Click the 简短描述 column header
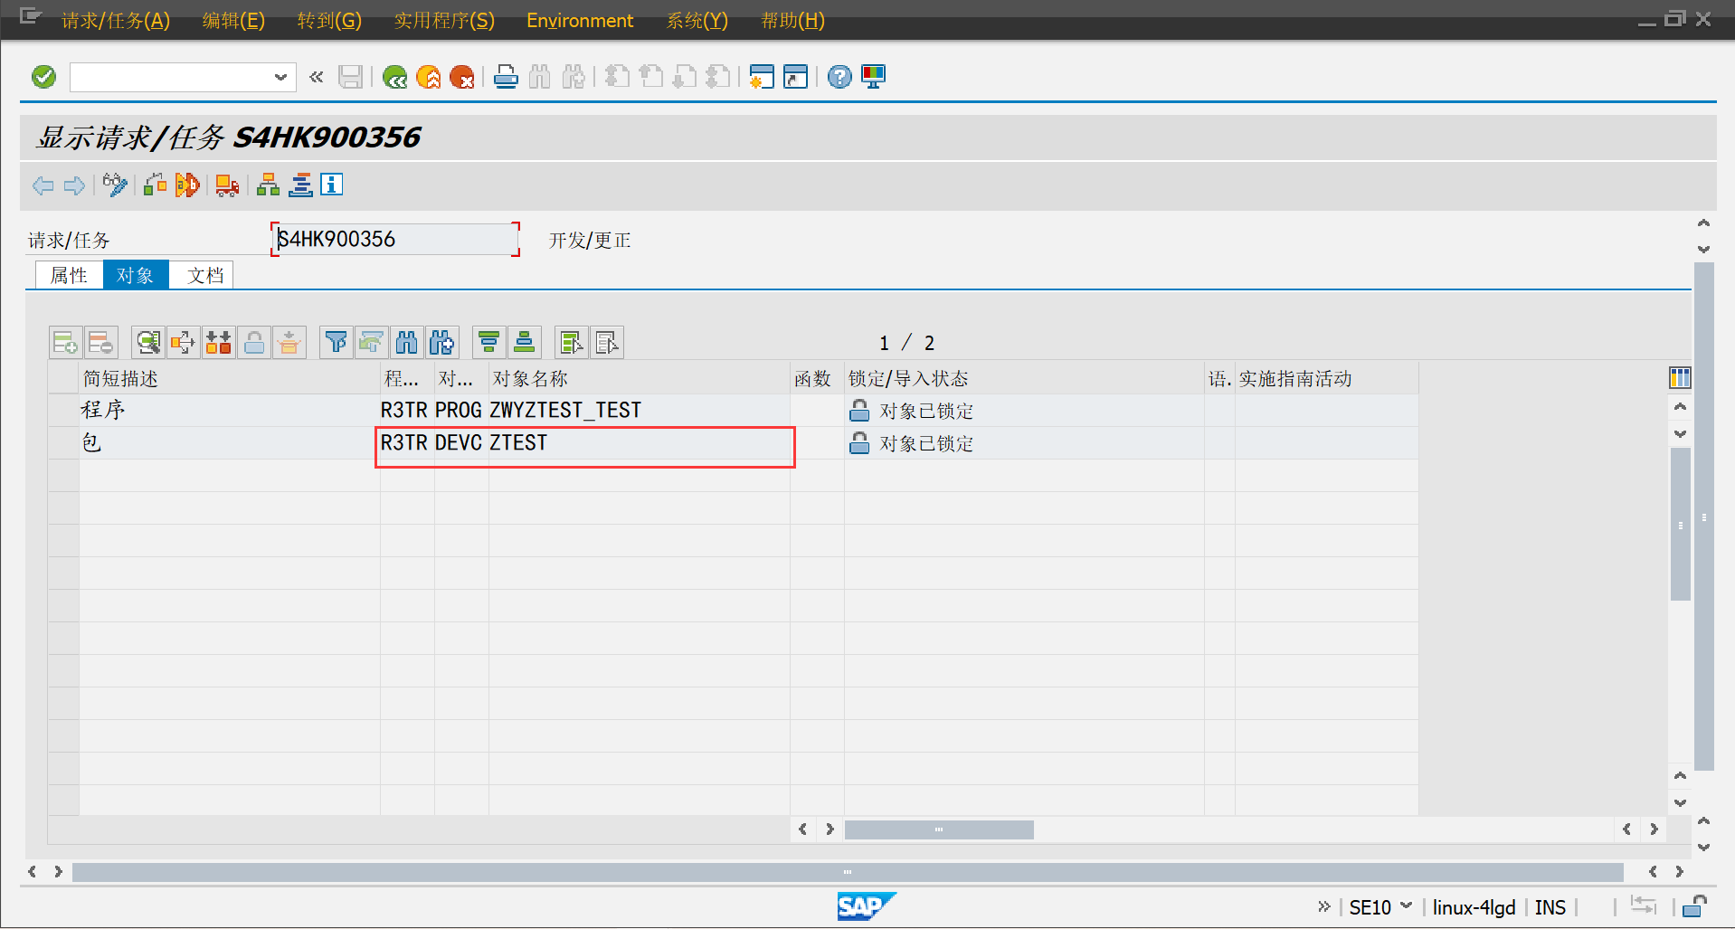 230,378
